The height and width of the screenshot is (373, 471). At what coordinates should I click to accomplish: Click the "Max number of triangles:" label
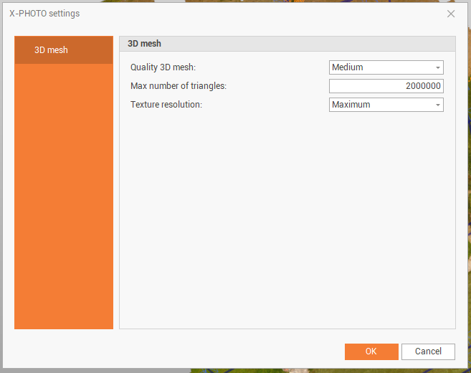coord(178,86)
